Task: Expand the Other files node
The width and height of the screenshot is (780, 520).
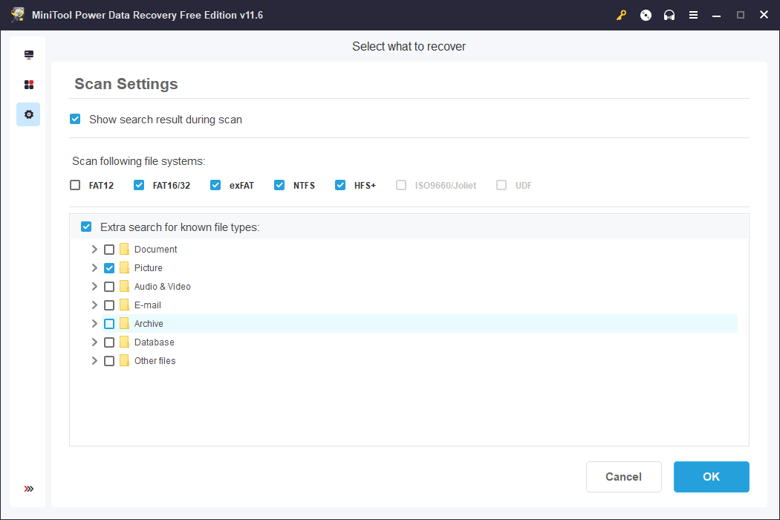Action: coord(94,361)
